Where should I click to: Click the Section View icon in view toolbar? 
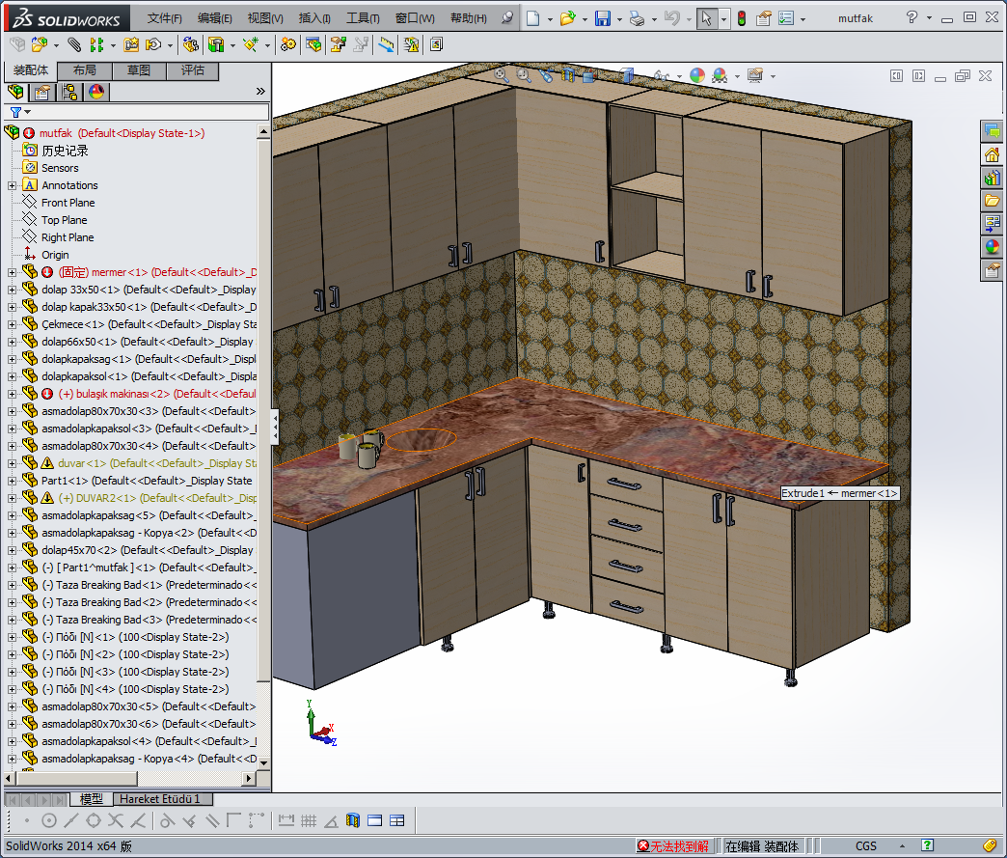pyautogui.click(x=569, y=75)
